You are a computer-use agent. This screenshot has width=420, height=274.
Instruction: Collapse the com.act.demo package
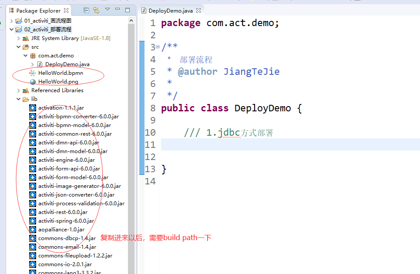[25, 56]
